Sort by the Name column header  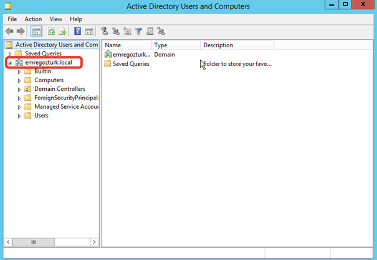[x=127, y=45]
